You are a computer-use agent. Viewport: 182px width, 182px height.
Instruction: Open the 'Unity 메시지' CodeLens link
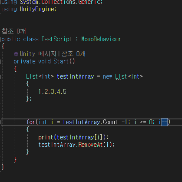[38, 54]
